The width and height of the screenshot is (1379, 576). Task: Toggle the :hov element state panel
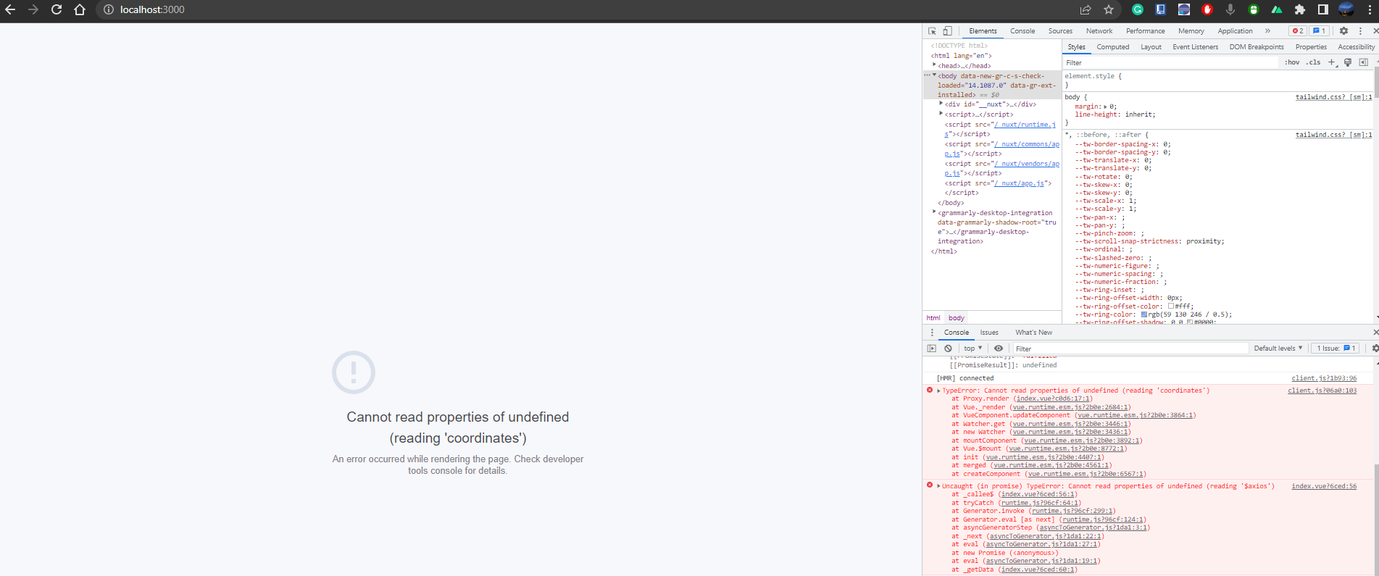[x=1292, y=62]
